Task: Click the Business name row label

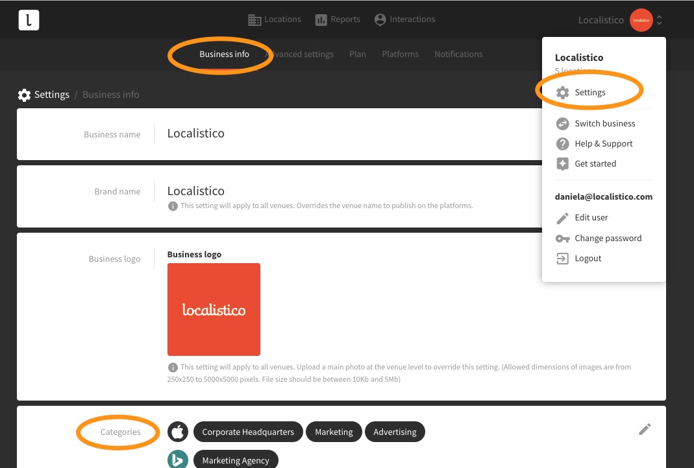Action: point(112,135)
